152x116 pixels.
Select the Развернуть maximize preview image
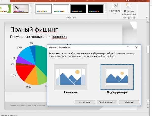pos(71,77)
